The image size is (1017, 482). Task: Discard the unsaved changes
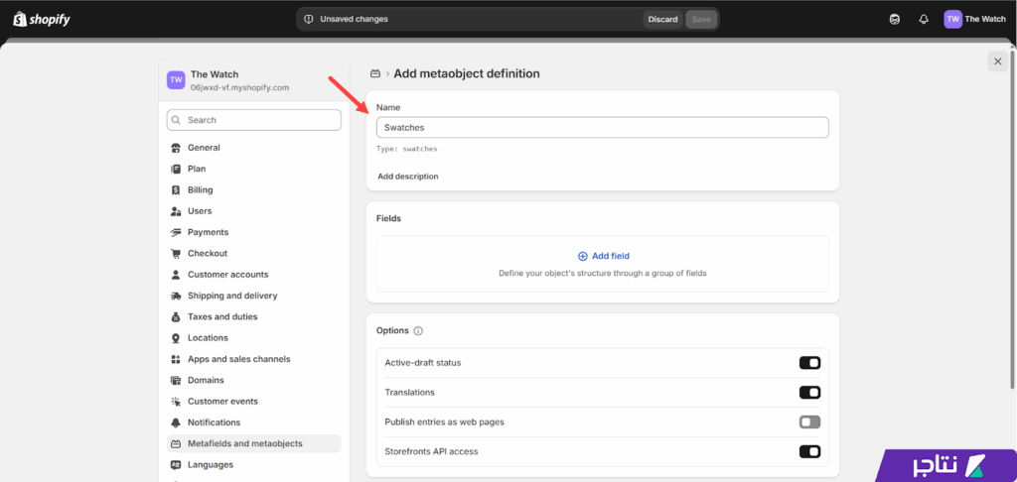(x=662, y=19)
